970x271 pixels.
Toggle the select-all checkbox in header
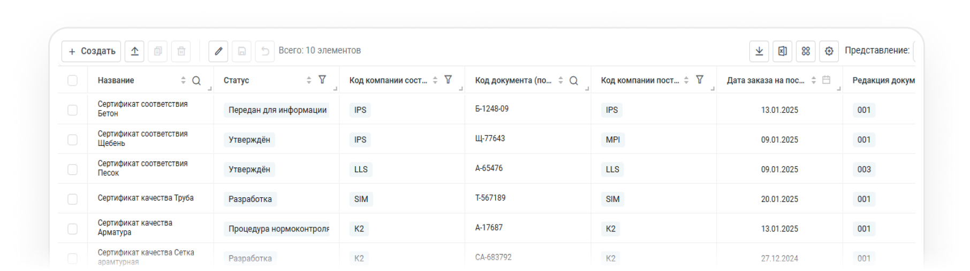coord(73,81)
